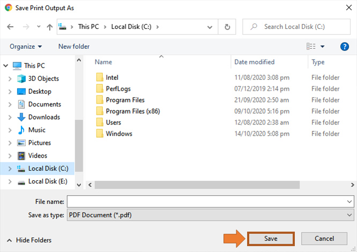Select Pictures in navigation pane

(40, 143)
